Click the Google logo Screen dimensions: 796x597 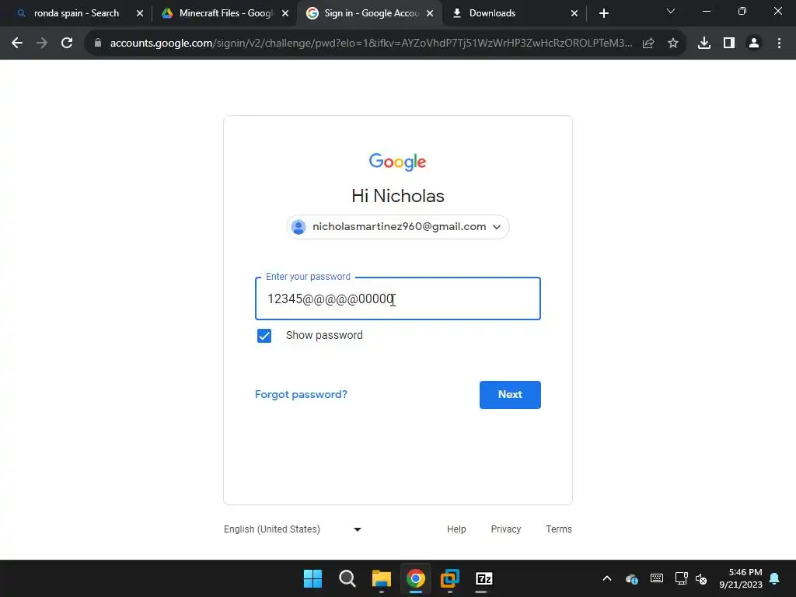(x=397, y=162)
